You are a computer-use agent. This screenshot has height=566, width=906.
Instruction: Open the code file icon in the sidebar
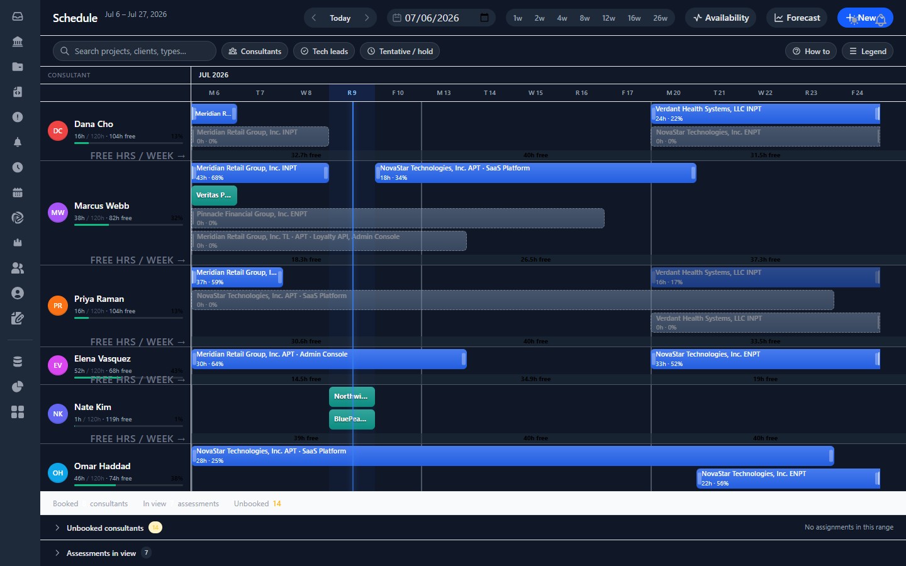18,92
